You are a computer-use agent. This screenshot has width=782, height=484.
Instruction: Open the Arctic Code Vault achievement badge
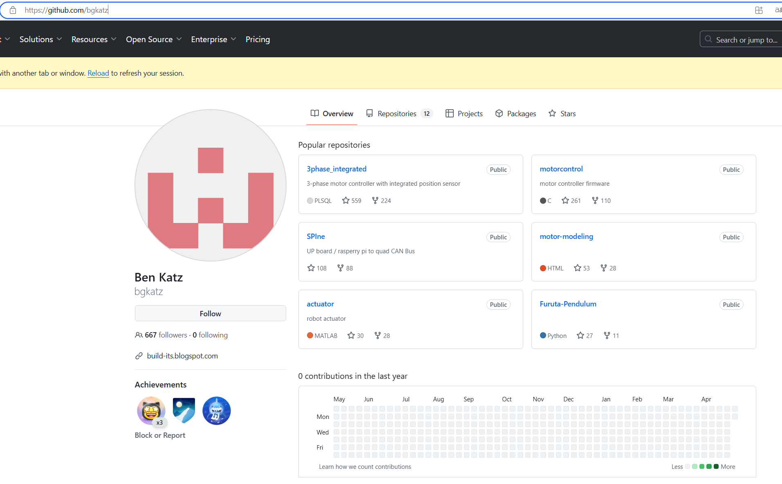(x=184, y=410)
